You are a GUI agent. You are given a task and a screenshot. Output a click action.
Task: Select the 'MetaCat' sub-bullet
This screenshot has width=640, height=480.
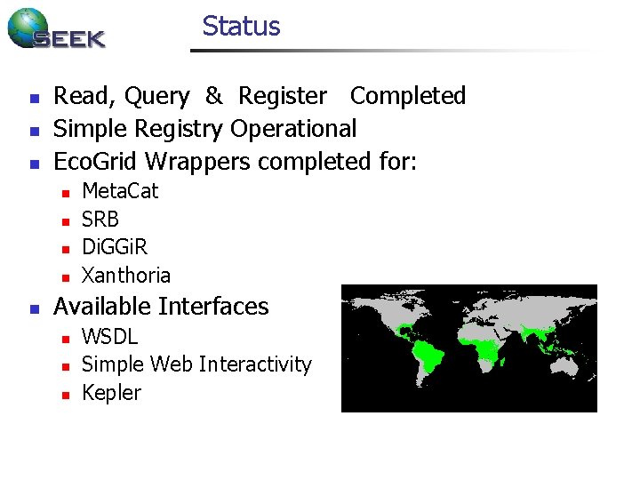pyautogui.click(x=120, y=191)
